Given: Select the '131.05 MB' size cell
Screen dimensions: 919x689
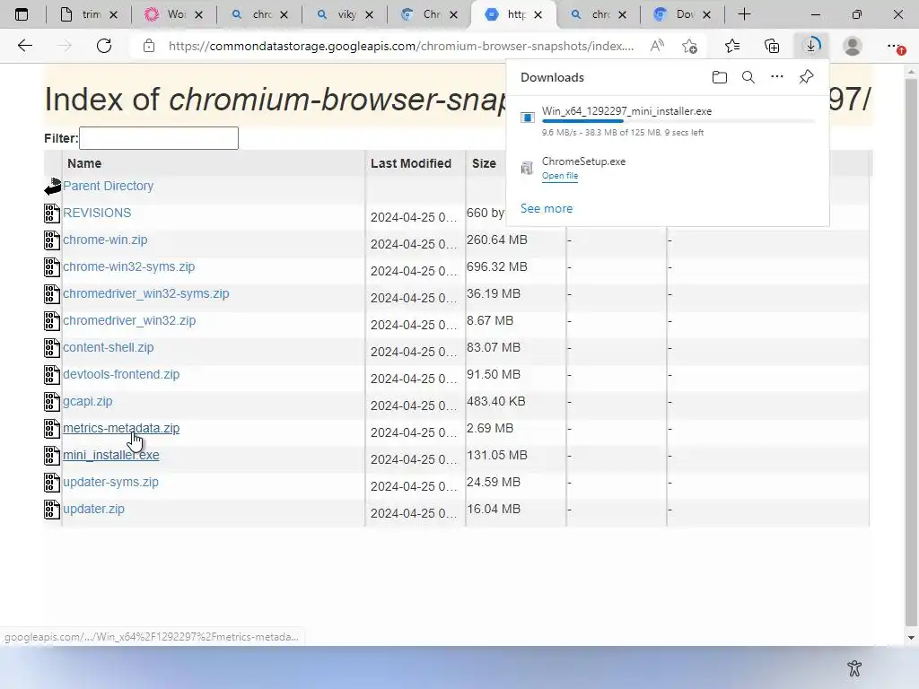Looking at the screenshot, I should point(497,455).
